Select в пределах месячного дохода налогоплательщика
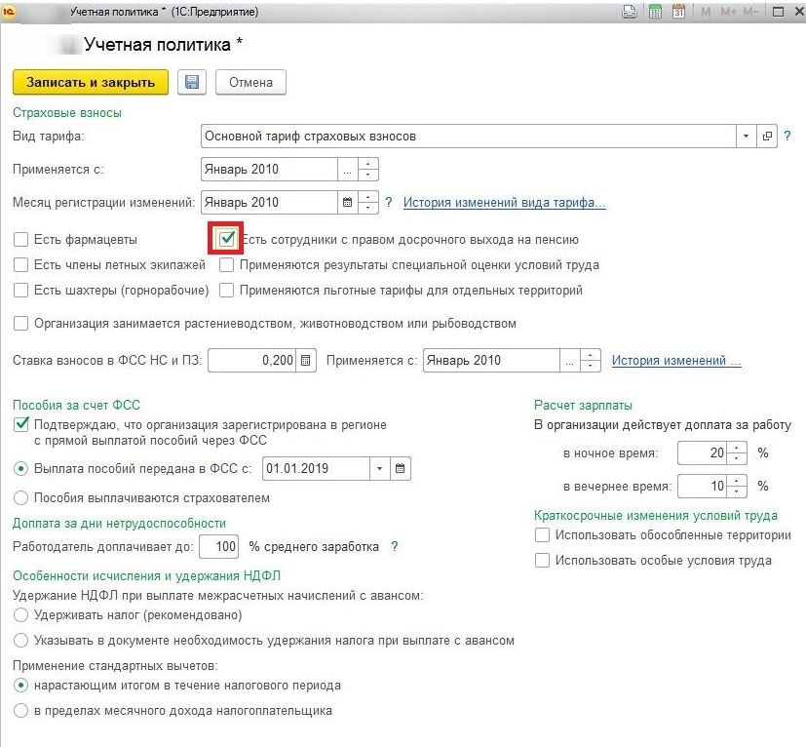The width and height of the screenshot is (806, 747). tap(20, 711)
